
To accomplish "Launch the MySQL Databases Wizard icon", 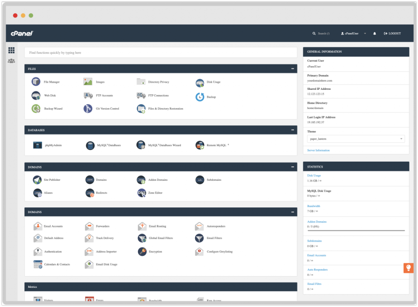I will [x=141, y=145].
